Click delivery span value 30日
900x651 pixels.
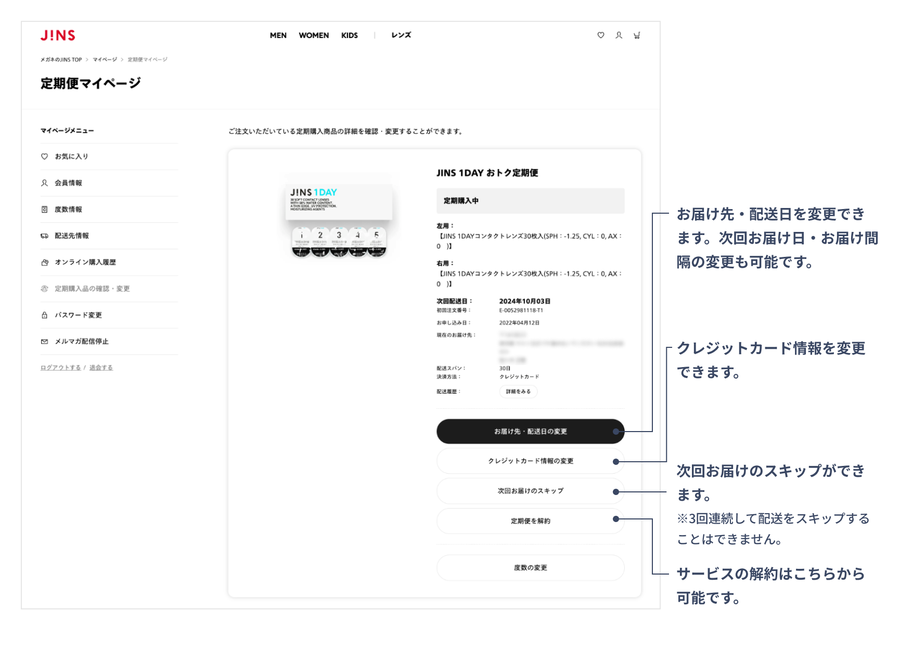[505, 368]
